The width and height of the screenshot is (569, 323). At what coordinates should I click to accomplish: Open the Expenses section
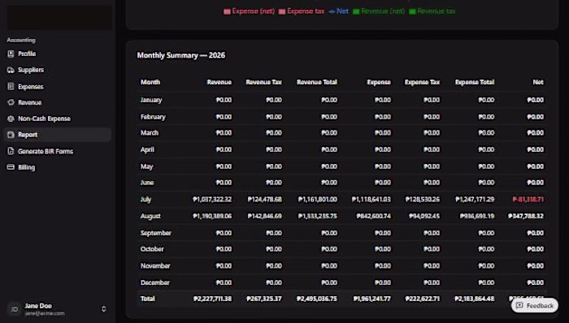[x=58, y=87]
